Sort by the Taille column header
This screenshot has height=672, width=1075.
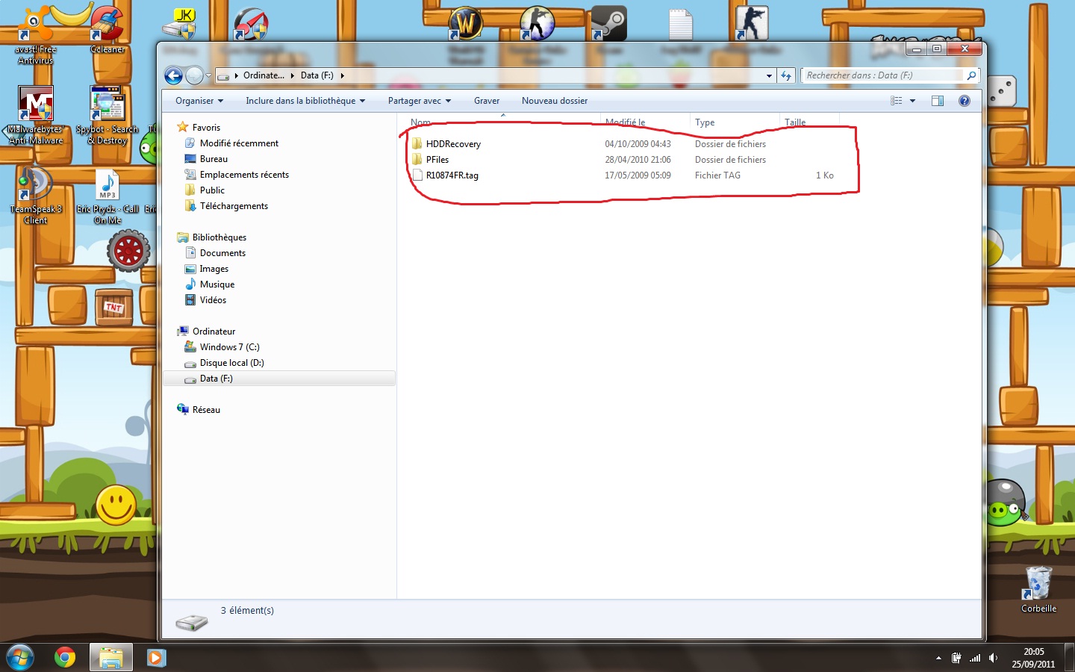pyautogui.click(x=795, y=122)
